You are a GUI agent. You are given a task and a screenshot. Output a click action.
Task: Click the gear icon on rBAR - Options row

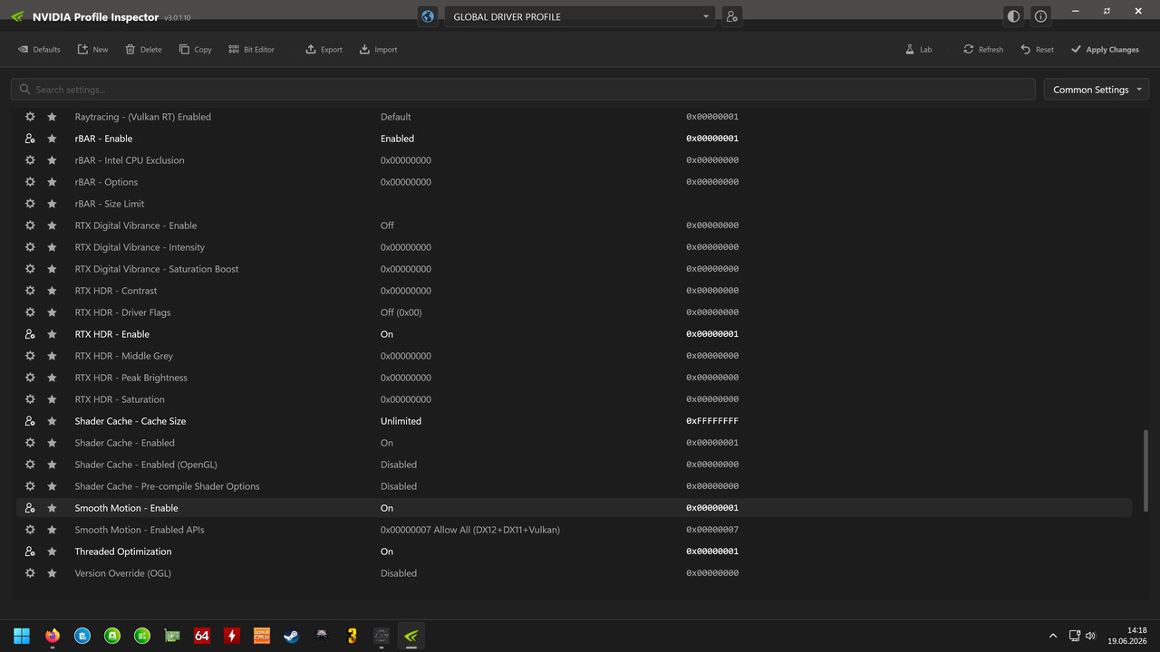point(30,182)
